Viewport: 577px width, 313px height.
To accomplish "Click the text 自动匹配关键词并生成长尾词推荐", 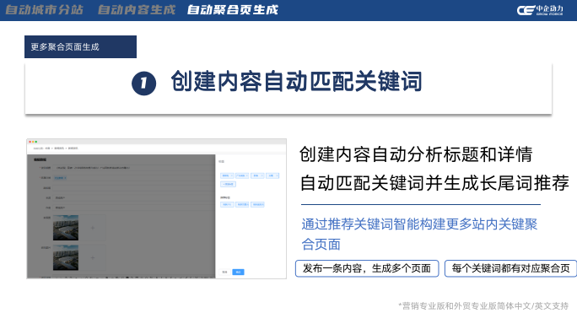I will click(x=434, y=183).
